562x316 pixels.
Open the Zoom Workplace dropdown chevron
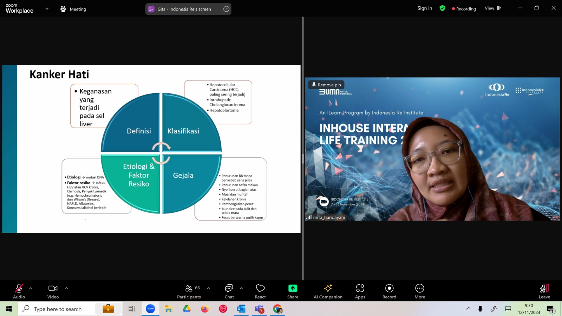(x=47, y=9)
